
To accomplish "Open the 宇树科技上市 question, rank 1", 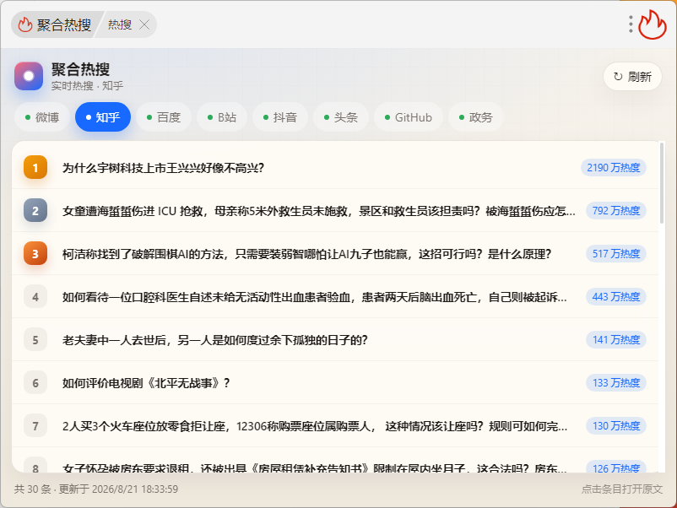I will point(335,167).
